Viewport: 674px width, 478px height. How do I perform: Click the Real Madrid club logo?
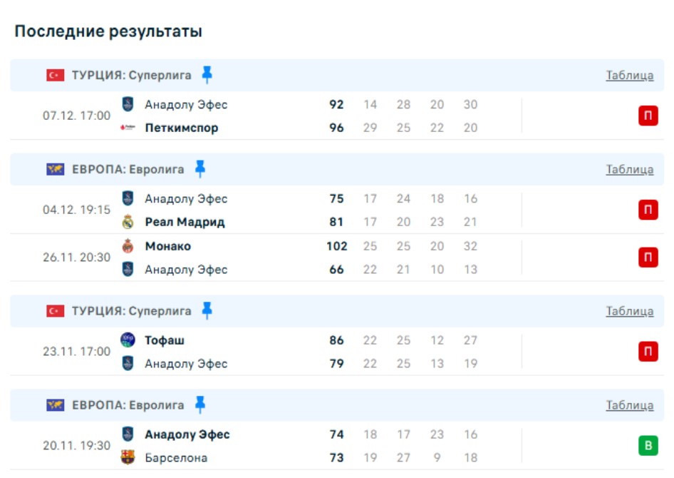128,222
